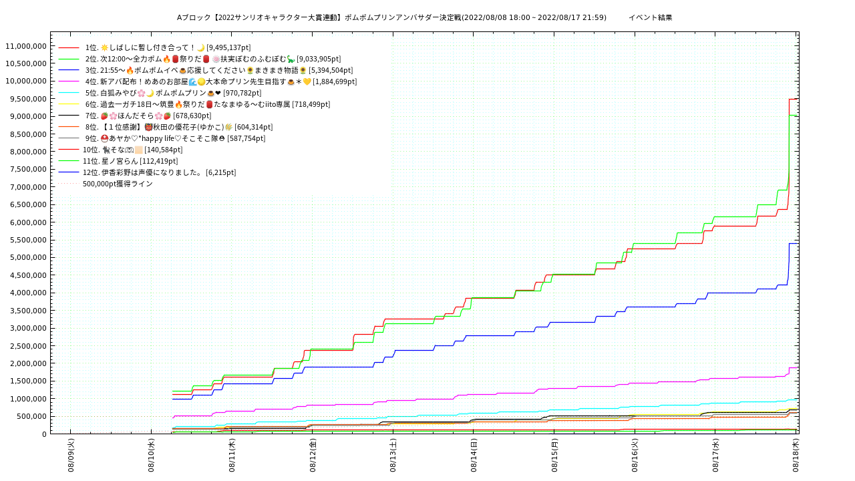Click the dinosaur emoji ending 2位 entry

291,59
